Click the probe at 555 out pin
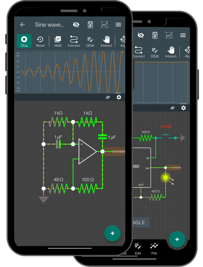 click(x=173, y=168)
